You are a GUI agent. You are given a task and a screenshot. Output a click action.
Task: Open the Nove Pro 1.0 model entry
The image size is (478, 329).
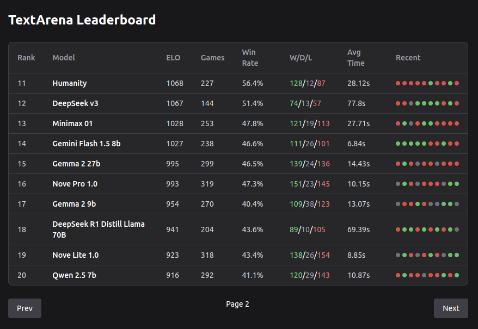tap(75, 184)
